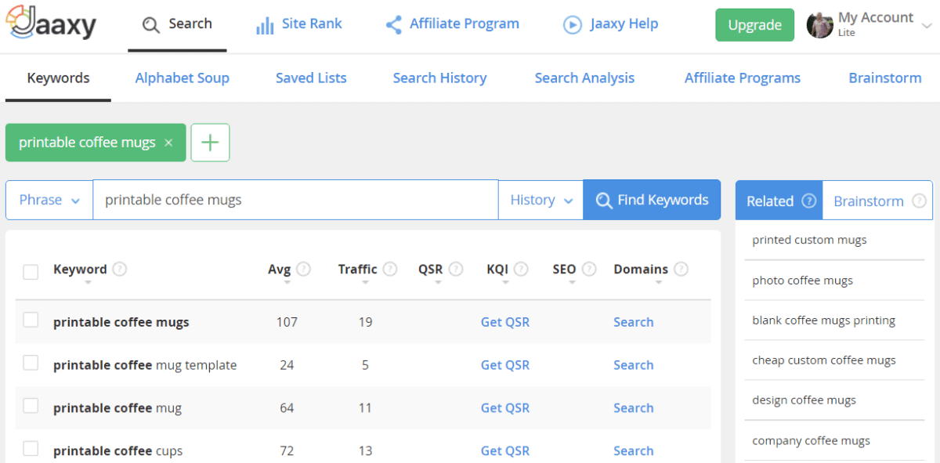940x463 pixels.
Task: Remove the printable coffee mugs tag
Action: (168, 143)
